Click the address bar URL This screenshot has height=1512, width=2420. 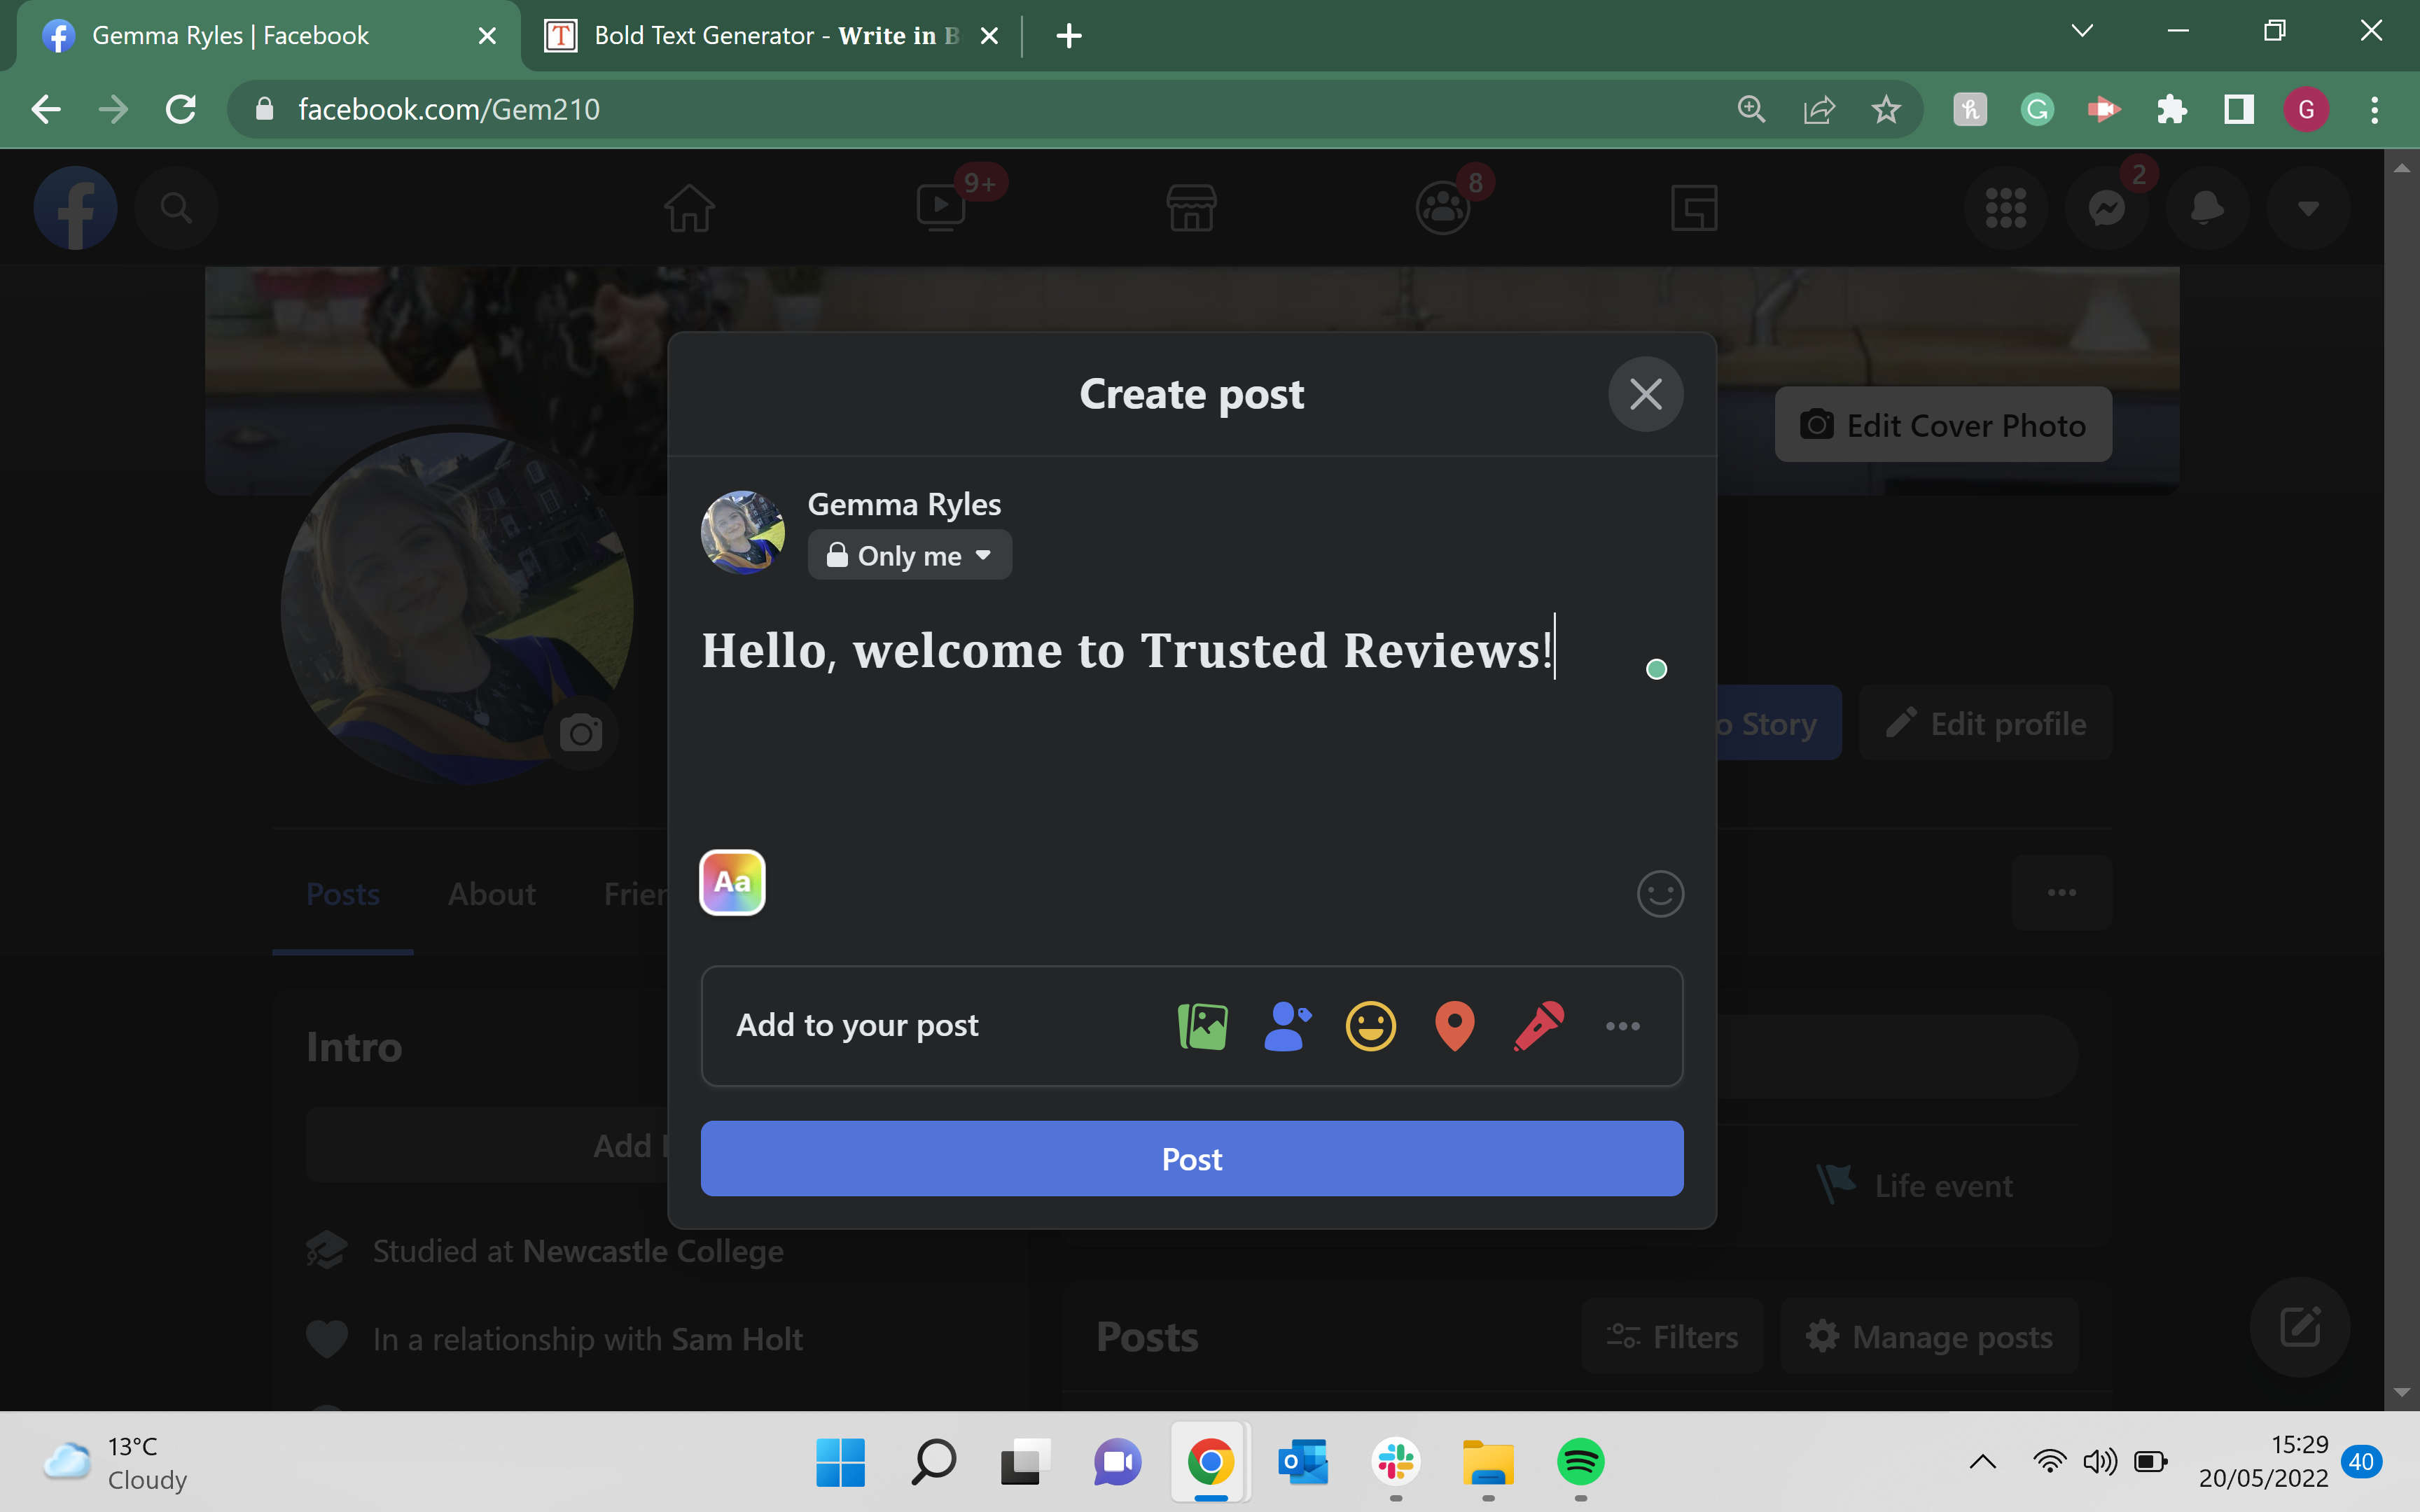pyautogui.click(x=449, y=109)
